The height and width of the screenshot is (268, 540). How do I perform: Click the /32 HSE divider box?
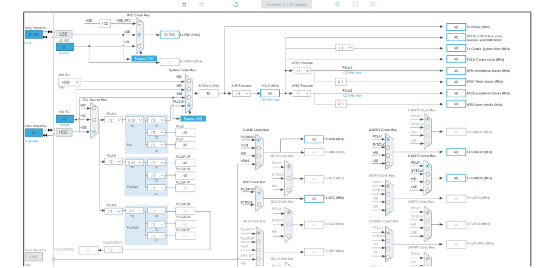coord(106,23)
